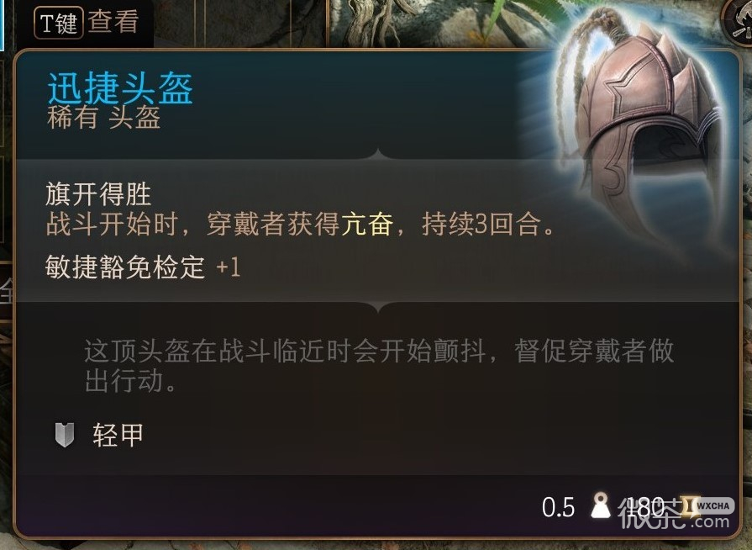Click the 迅捷头盔 item title
The image size is (752, 550).
click(120, 87)
